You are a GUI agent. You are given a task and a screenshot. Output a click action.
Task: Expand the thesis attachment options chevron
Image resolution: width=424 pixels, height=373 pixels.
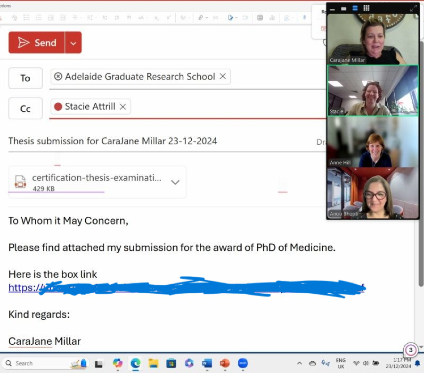pyautogui.click(x=175, y=182)
